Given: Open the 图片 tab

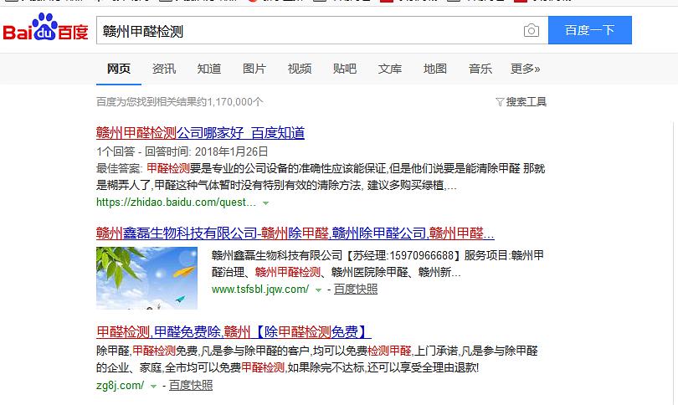Looking at the screenshot, I should (254, 69).
